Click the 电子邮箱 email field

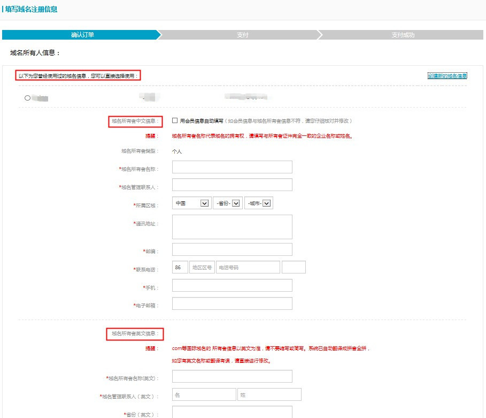232,303
